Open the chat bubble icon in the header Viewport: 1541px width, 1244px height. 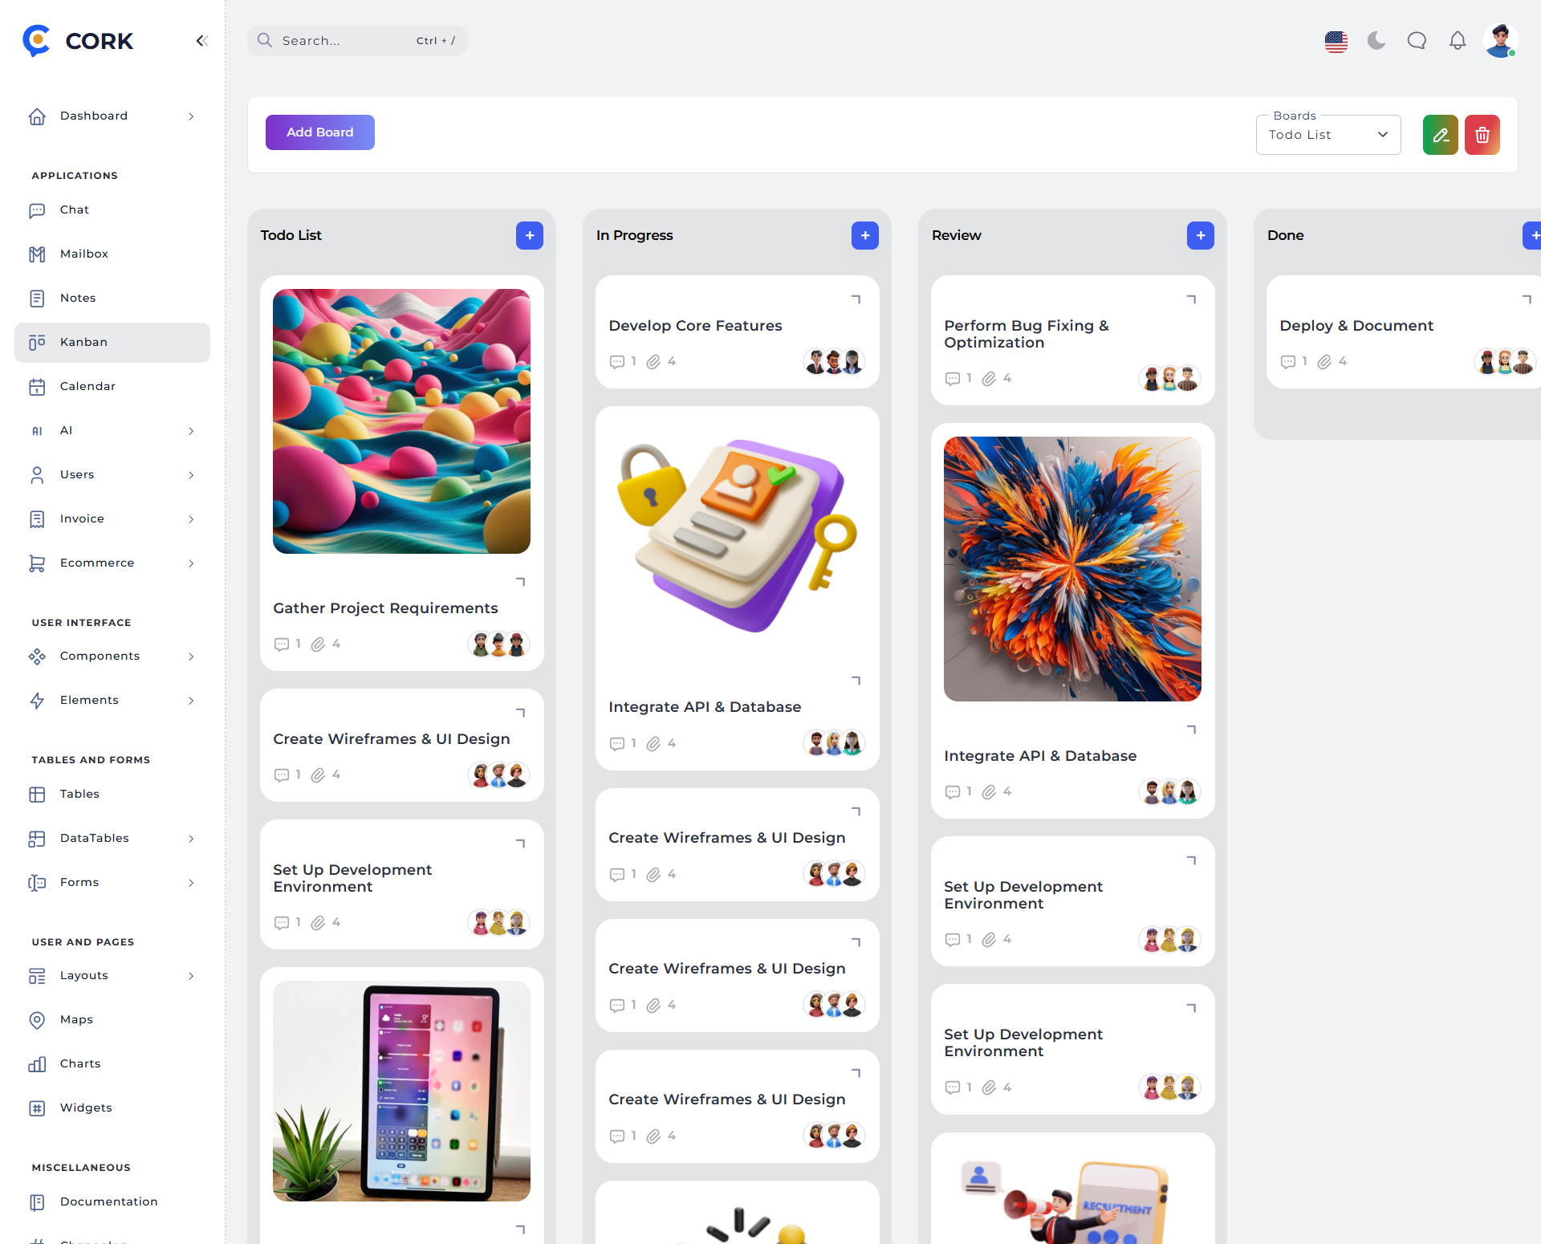(x=1417, y=40)
